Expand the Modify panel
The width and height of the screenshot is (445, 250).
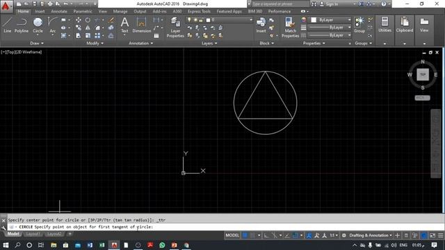click(x=95, y=43)
